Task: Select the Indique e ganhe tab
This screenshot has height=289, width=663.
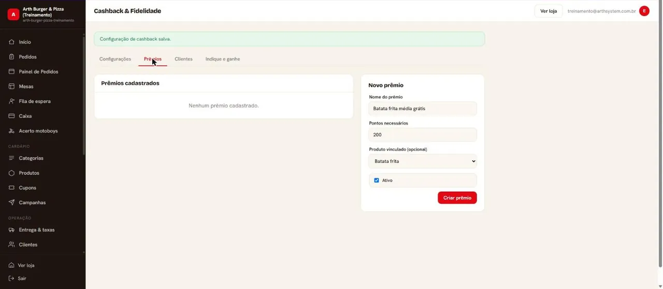Action: coord(223,59)
